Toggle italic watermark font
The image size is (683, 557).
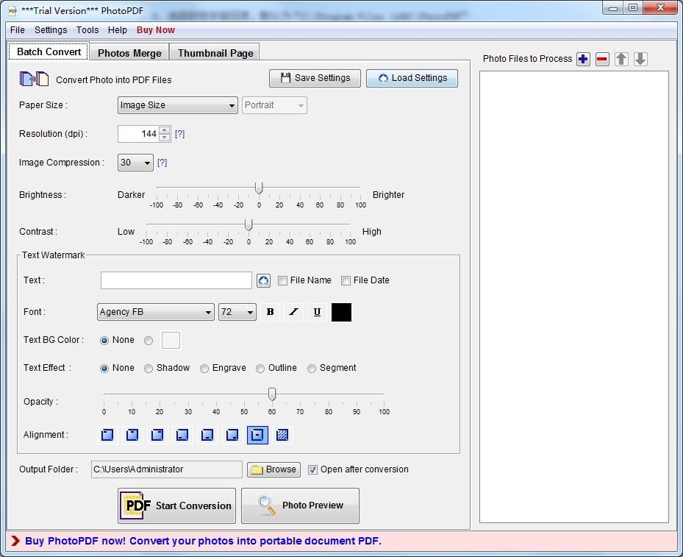[293, 312]
